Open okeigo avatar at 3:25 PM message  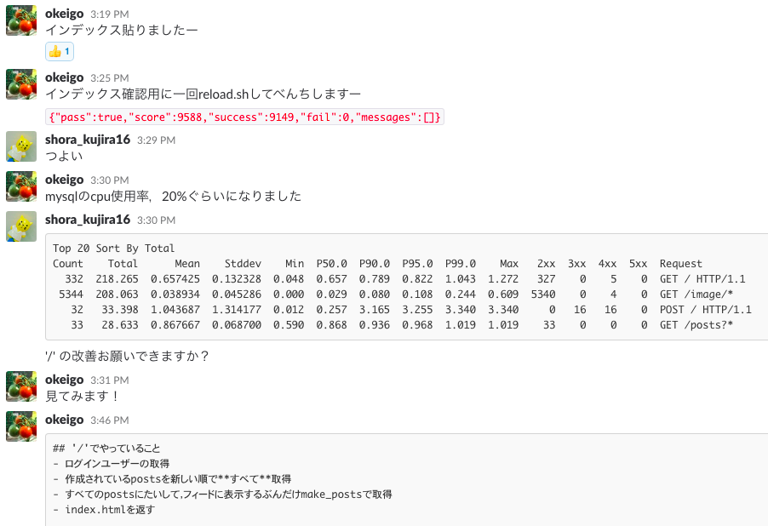point(21,84)
